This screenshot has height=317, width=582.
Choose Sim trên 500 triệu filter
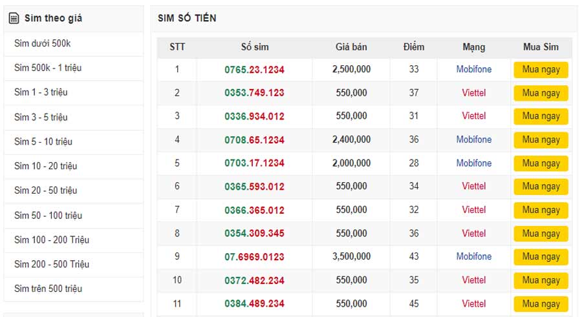coord(48,289)
